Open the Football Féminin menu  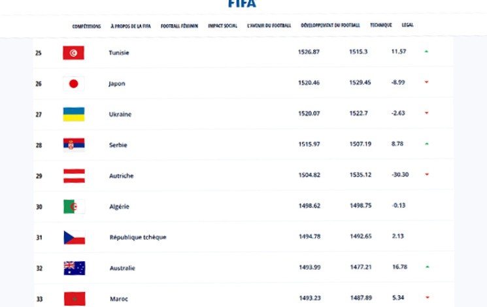(180, 26)
